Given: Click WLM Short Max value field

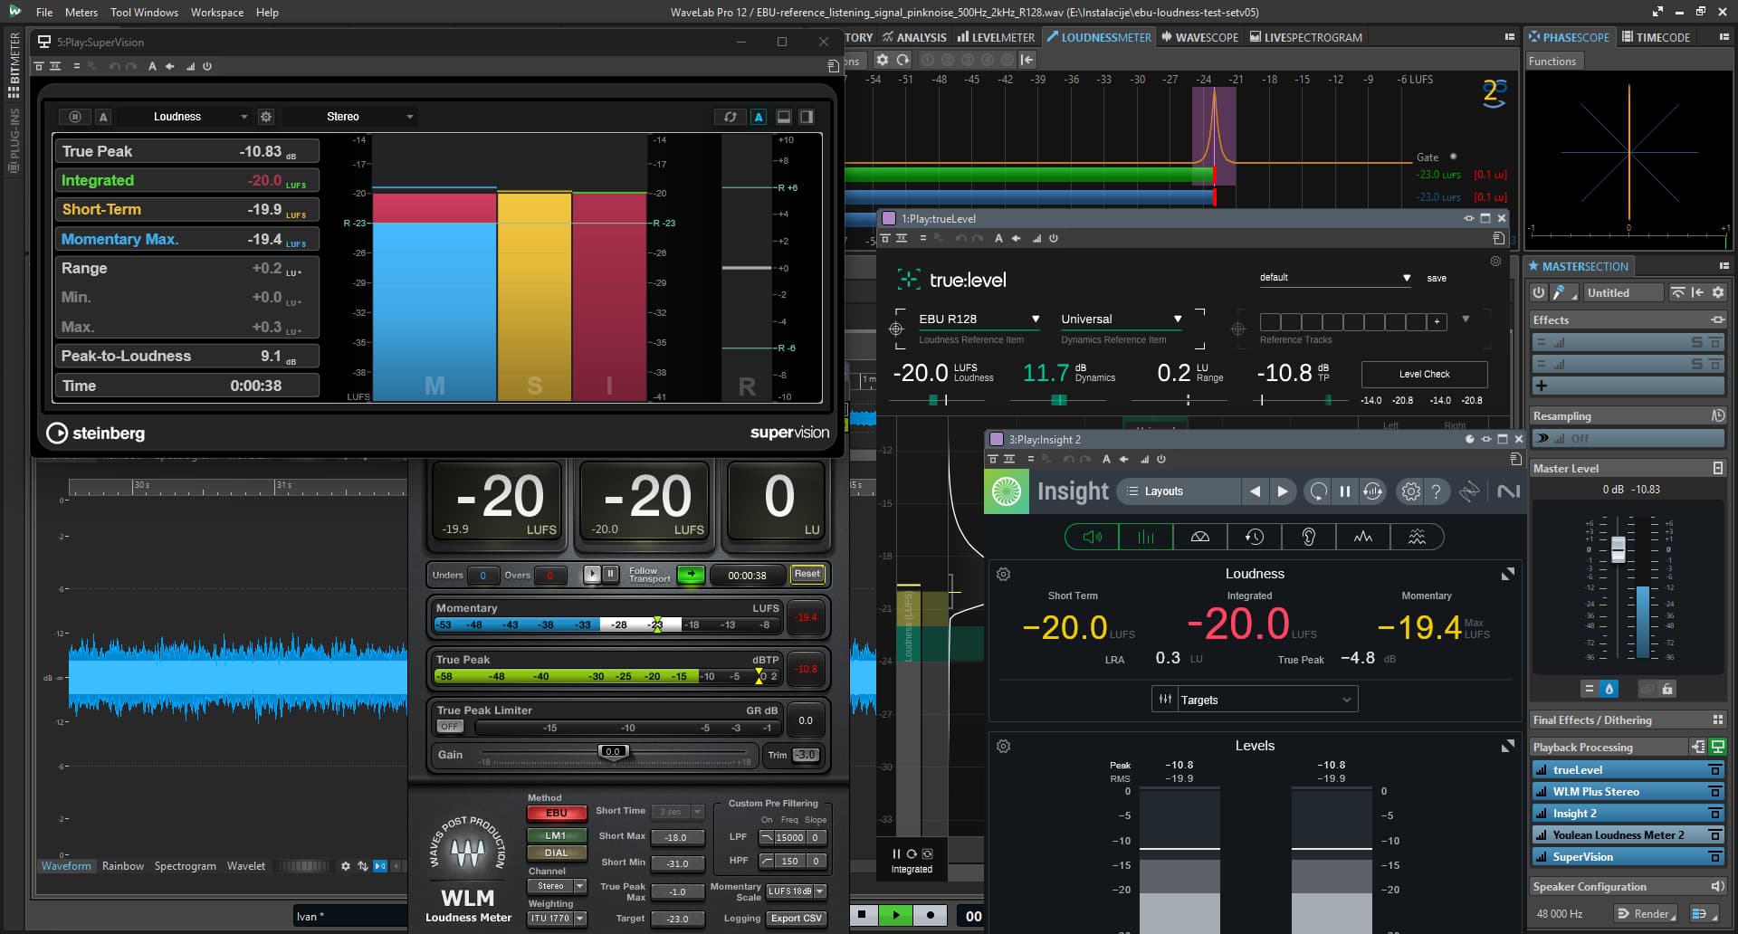Looking at the screenshot, I should pyautogui.click(x=677, y=837).
